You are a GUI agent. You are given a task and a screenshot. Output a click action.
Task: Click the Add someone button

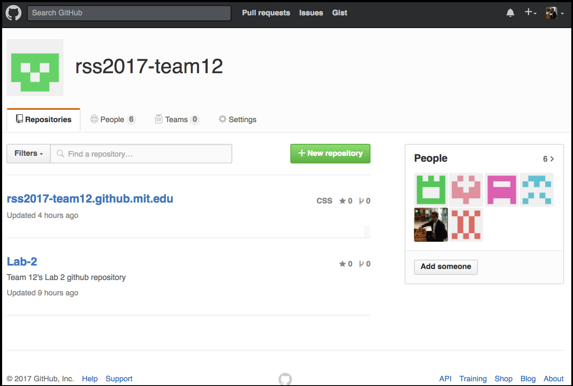point(446,267)
